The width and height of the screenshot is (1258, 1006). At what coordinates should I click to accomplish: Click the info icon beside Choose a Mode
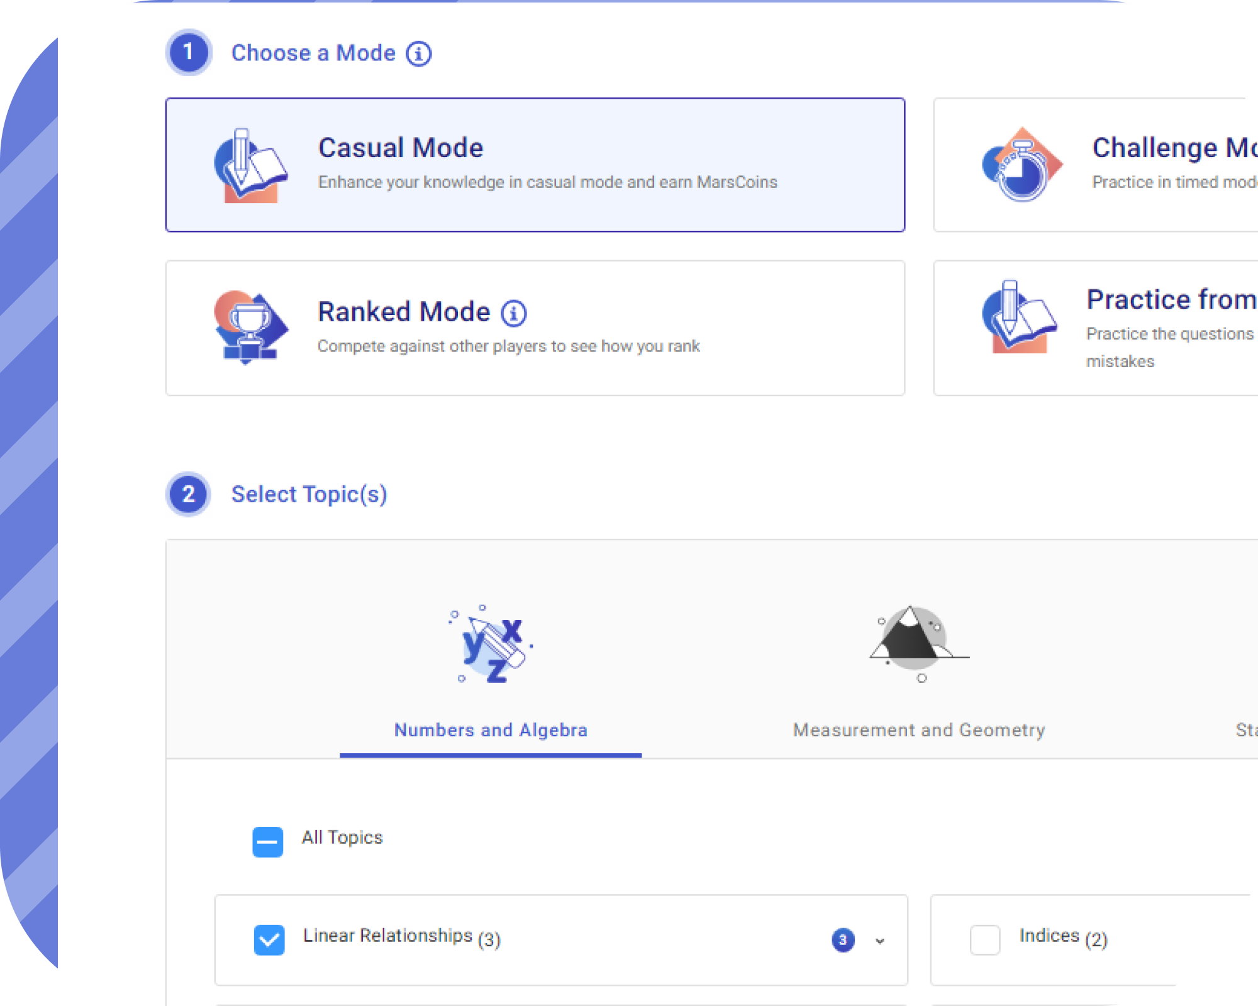click(418, 54)
